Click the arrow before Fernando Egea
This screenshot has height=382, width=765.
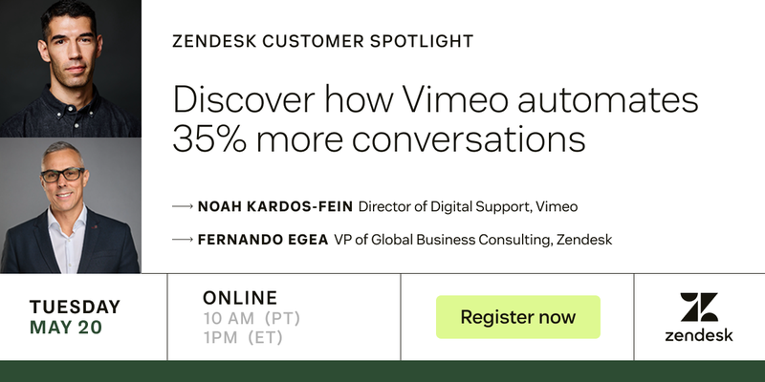183,240
